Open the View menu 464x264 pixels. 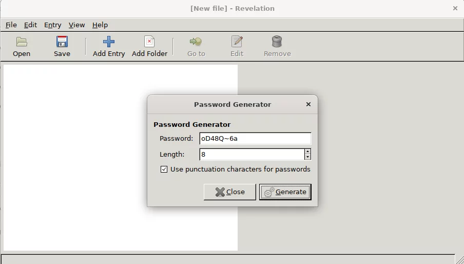click(x=76, y=25)
